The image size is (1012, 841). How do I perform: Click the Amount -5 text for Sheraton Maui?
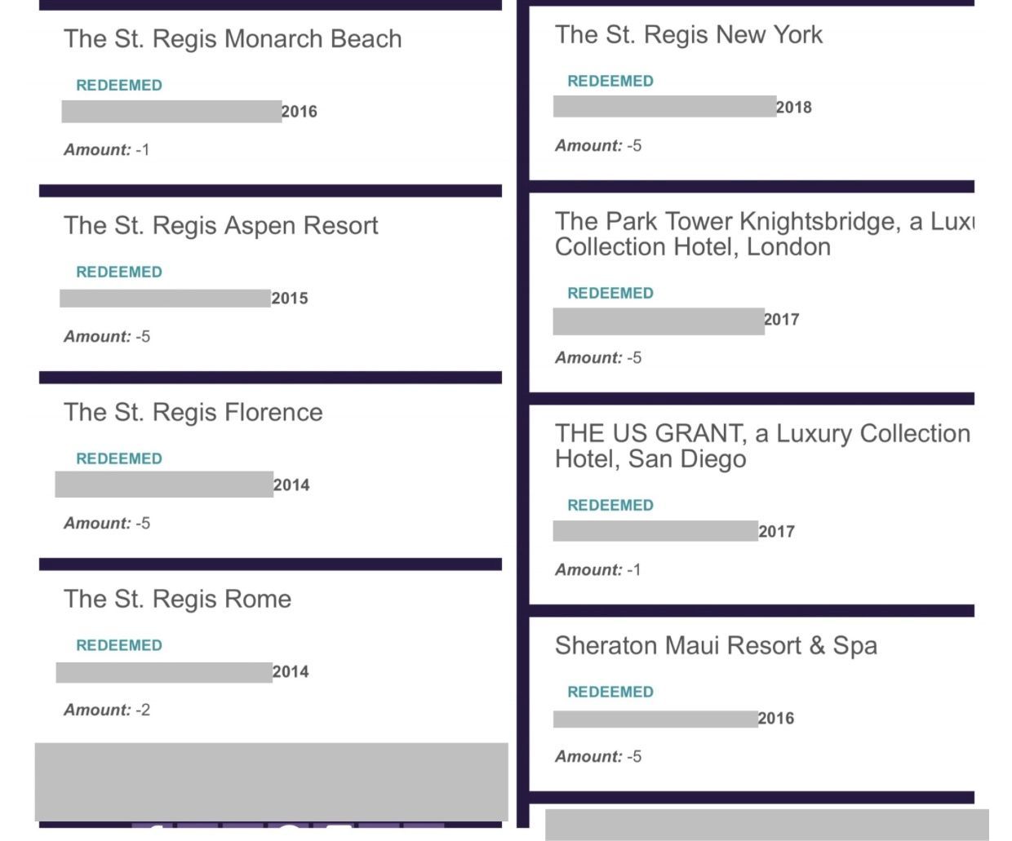(598, 757)
